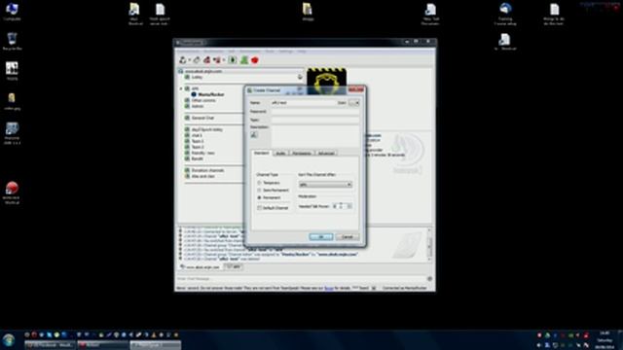Select the Lobby channel
The height and width of the screenshot is (350, 623).
click(x=197, y=77)
